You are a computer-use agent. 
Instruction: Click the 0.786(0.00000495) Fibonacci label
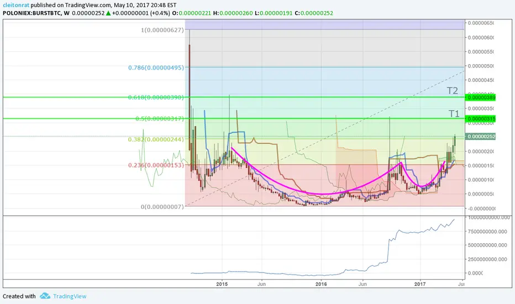(156, 67)
